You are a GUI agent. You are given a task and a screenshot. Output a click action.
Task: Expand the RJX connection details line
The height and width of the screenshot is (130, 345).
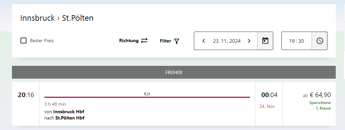pos(147,95)
